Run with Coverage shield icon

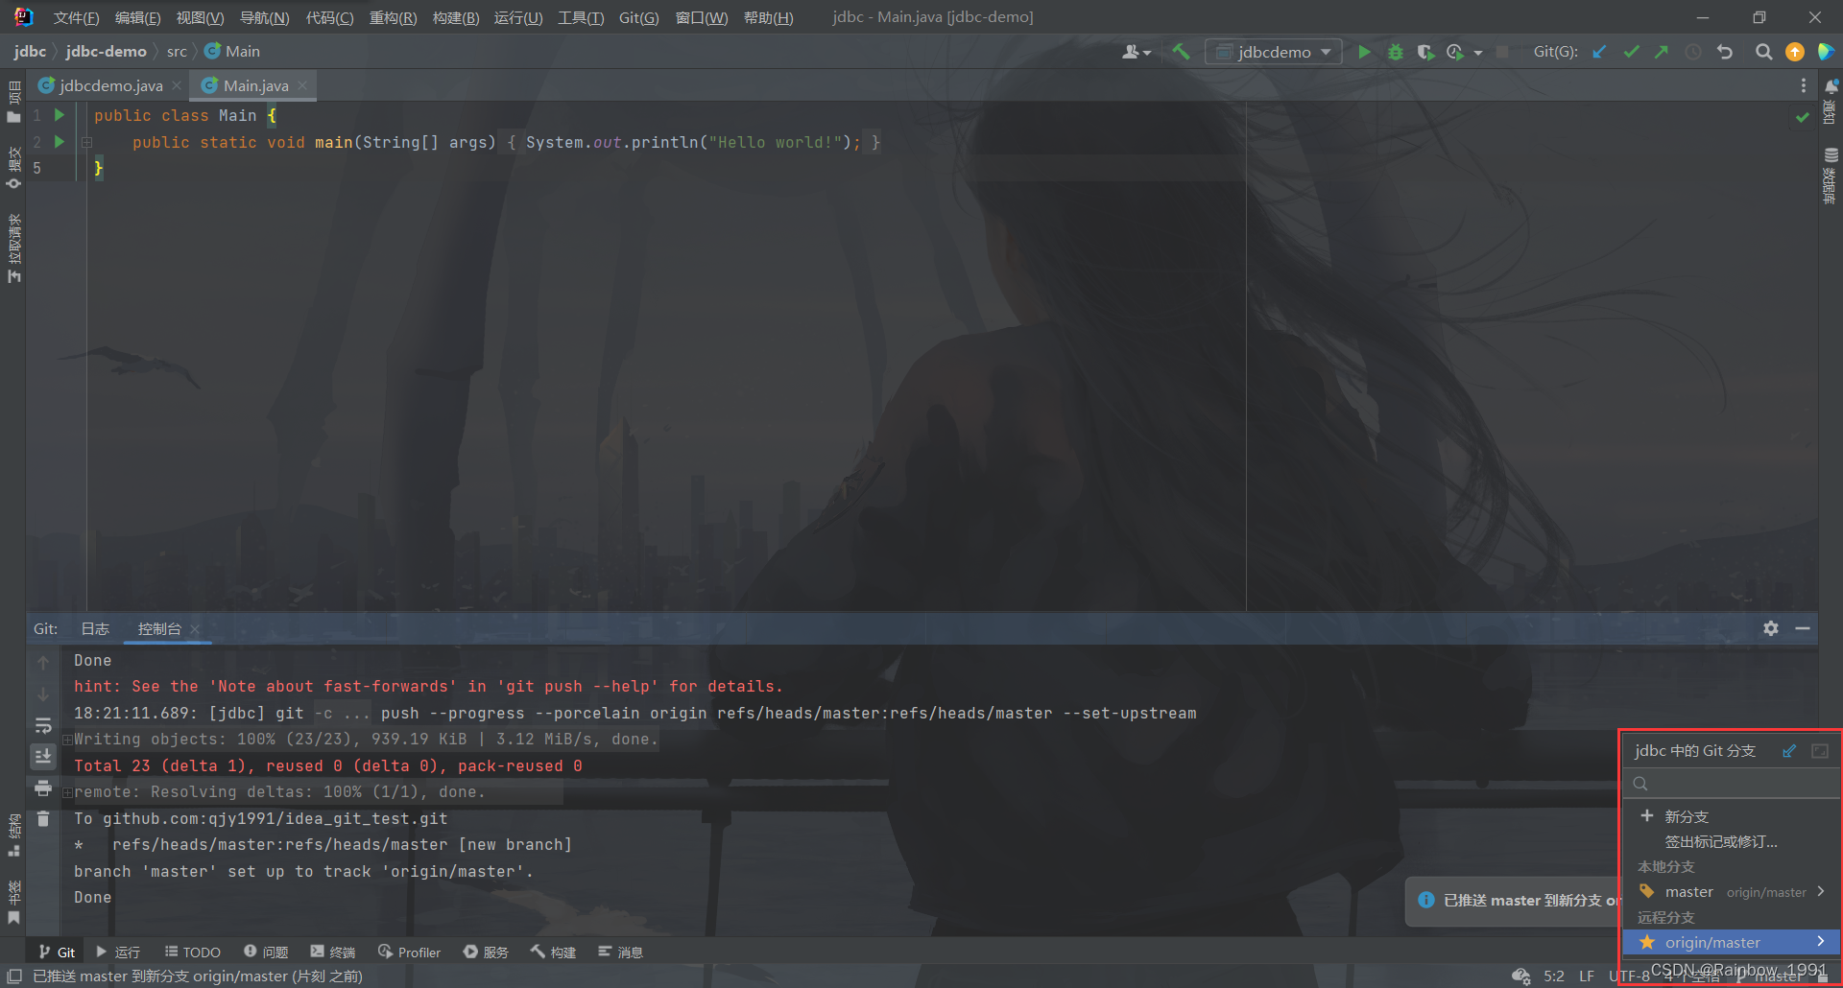(x=1425, y=52)
